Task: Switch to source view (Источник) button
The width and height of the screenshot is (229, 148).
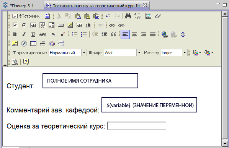Action: (x=26, y=16)
